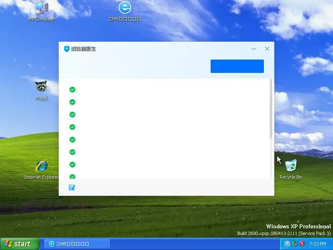
Task: Click the large blue button in header
Action: coord(237,66)
